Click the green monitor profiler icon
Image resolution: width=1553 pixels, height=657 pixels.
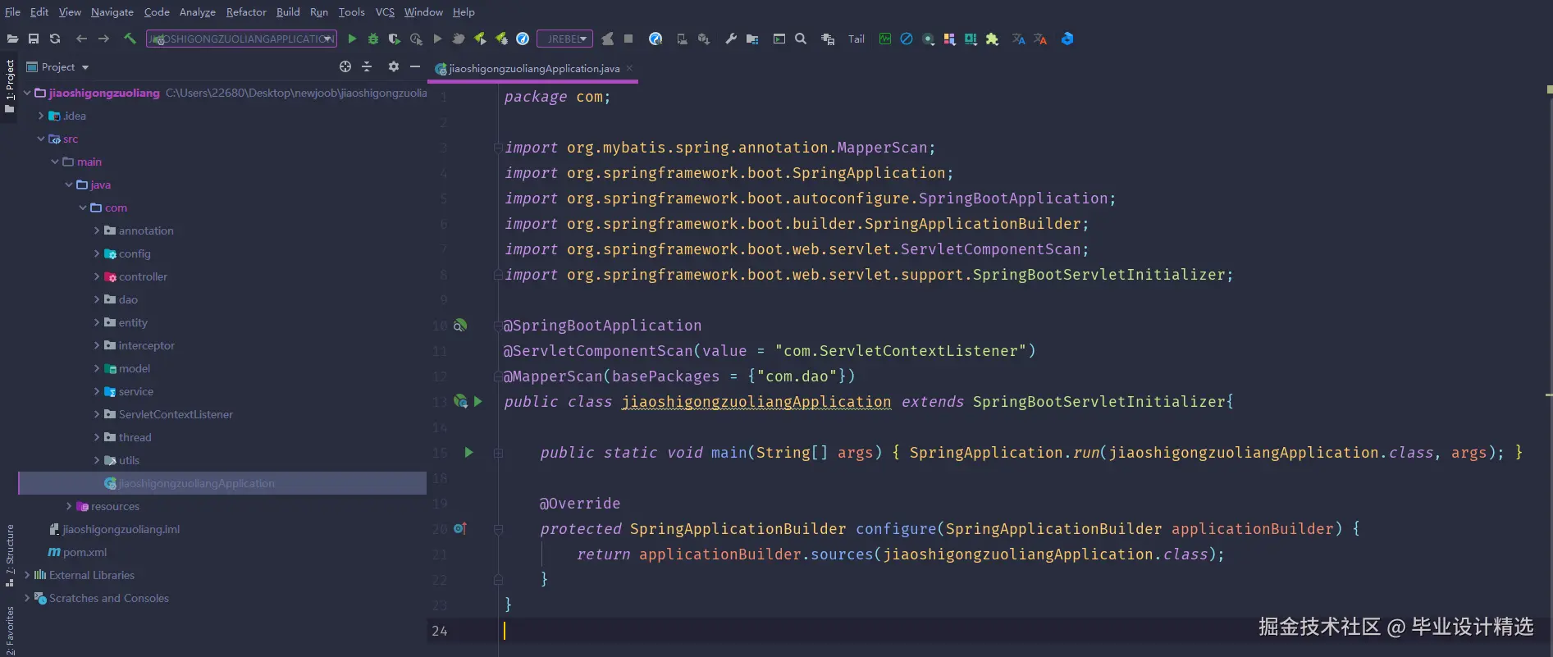[885, 39]
